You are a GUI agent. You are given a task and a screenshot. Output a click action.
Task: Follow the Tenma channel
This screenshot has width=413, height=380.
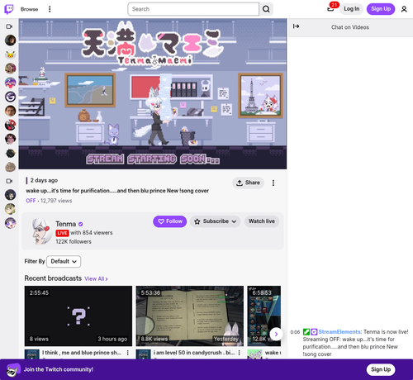pos(170,221)
